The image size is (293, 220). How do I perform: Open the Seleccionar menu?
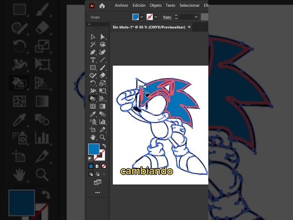[190, 5]
